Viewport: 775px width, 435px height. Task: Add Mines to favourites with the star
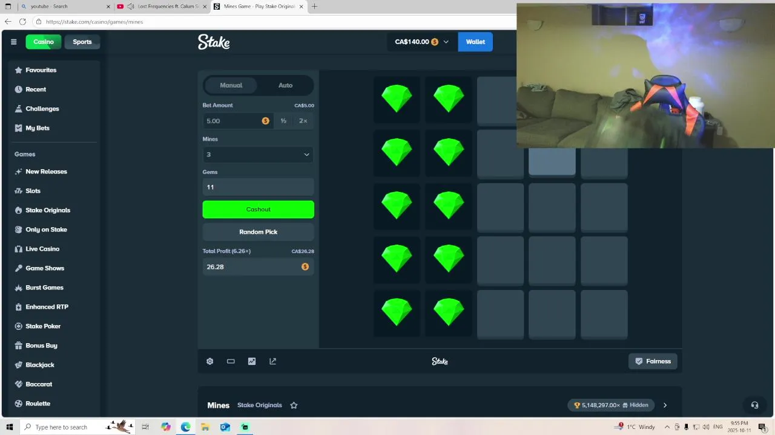[294, 405]
